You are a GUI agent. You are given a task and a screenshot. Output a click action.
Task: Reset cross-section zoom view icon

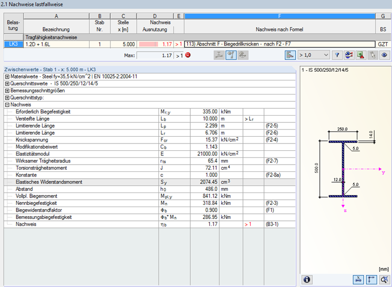tap(384, 279)
